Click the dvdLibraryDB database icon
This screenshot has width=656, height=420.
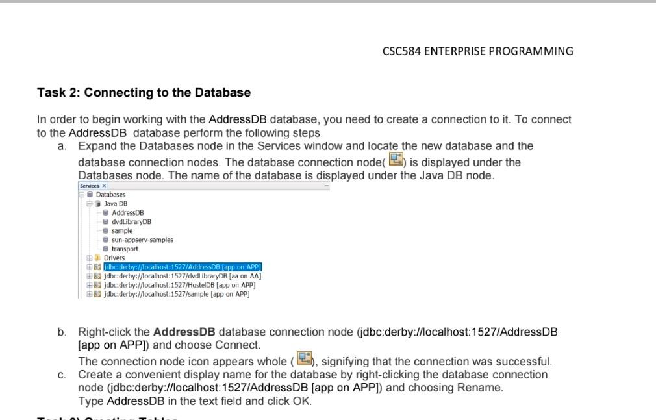104,222
